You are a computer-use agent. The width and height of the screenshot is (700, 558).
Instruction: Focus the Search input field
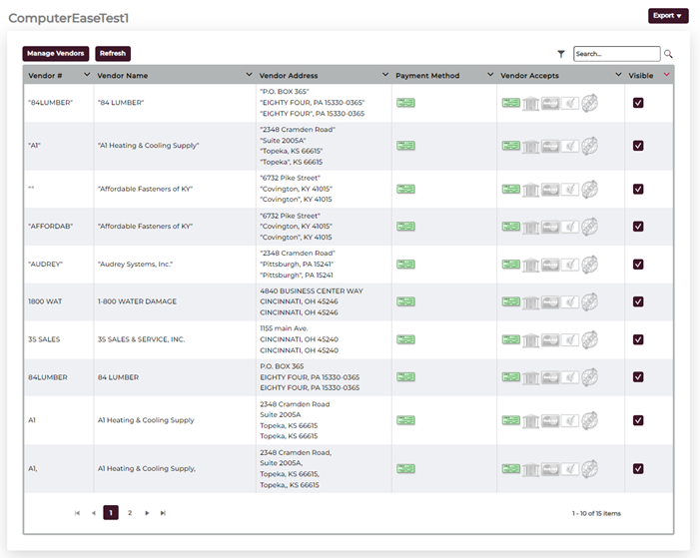point(616,54)
